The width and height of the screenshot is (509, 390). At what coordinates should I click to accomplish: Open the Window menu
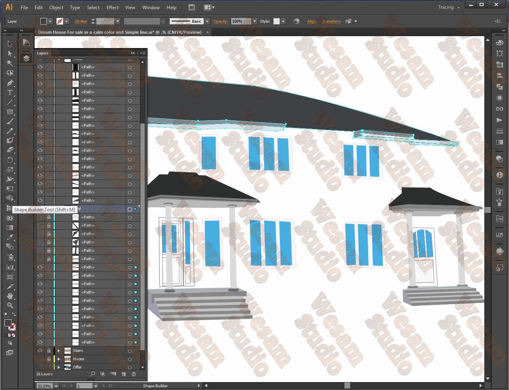pos(151,8)
